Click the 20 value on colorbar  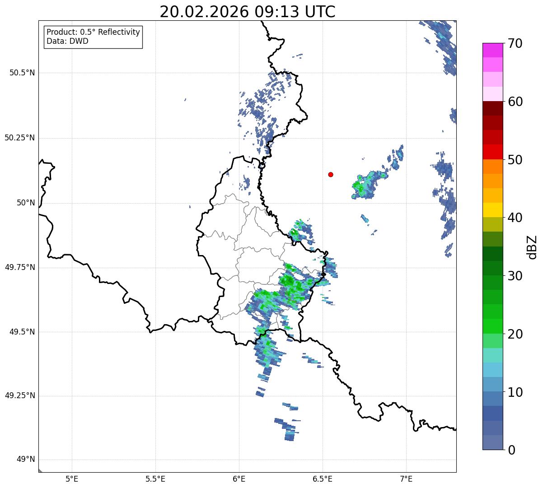pos(515,334)
